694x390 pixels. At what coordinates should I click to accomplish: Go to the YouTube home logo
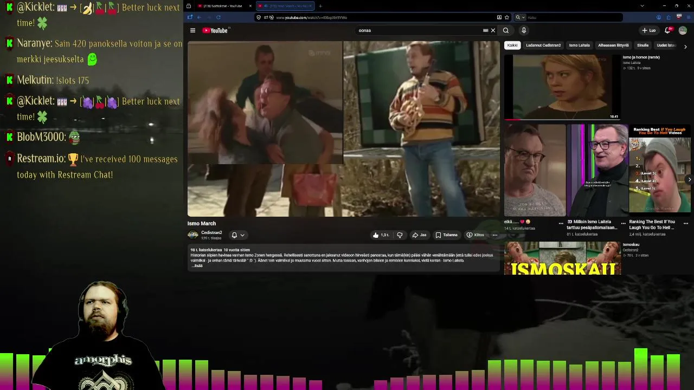pyautogui.click(x=215, y=30)
